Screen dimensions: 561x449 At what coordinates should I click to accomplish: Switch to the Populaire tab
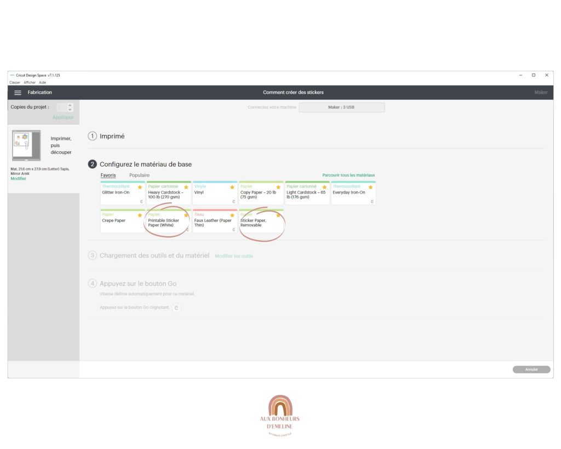tap(139, 175)
